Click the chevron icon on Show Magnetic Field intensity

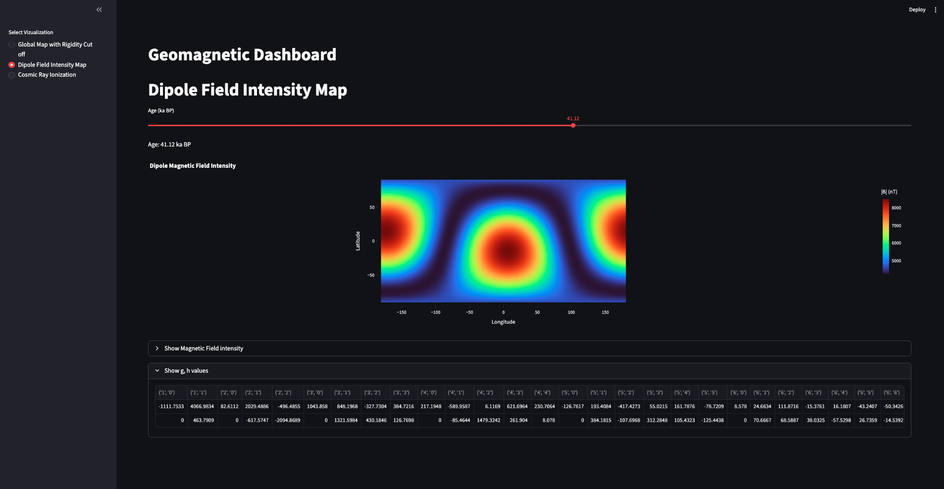click(x=157, y=348)
